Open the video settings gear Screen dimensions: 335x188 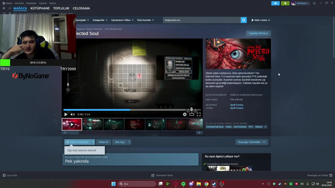point(185,114)
